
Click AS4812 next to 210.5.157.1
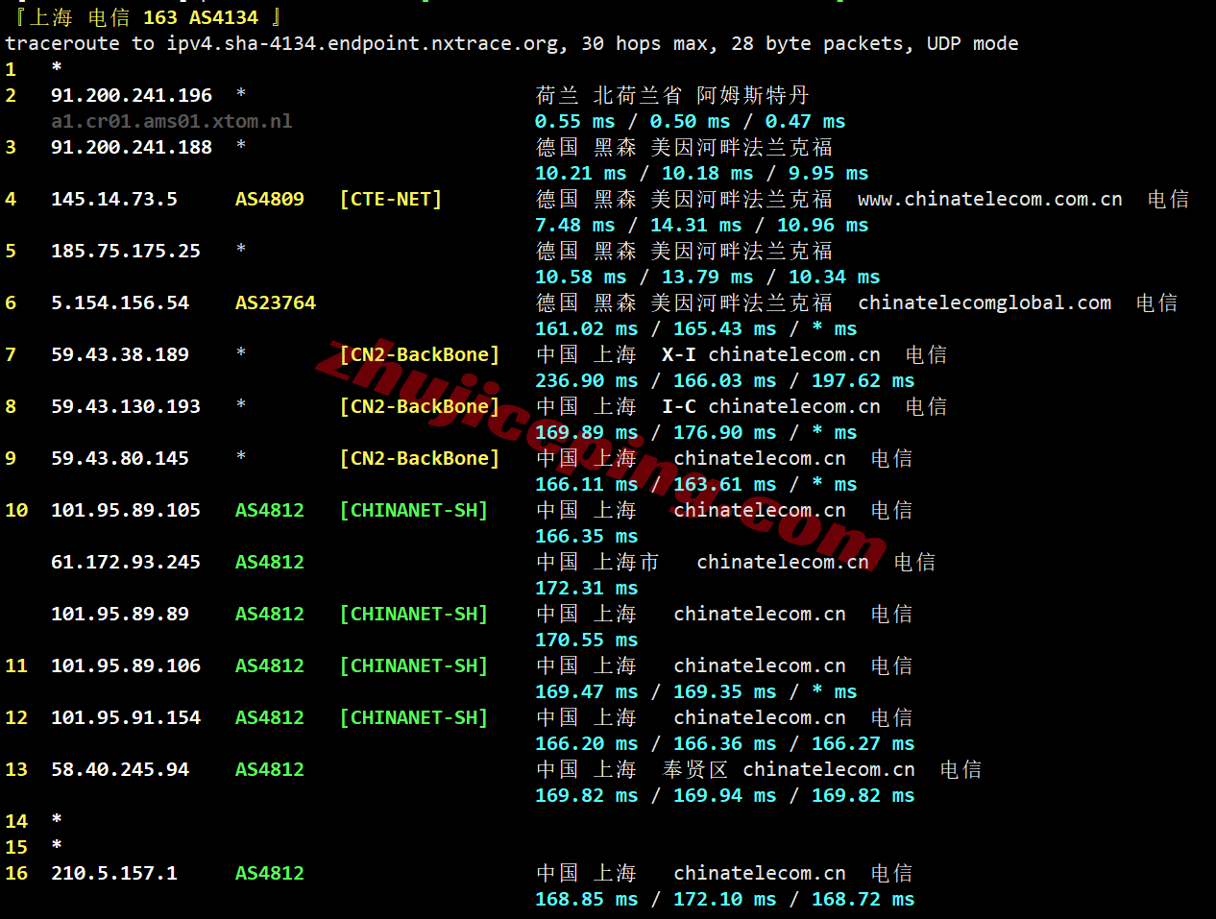pos(270,873)
